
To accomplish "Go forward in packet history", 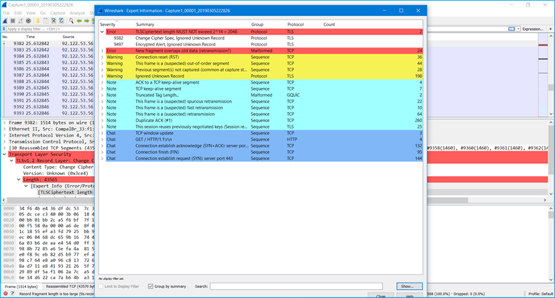I will pos(86,21).
